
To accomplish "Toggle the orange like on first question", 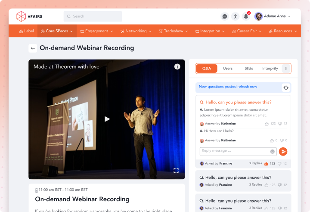I will pos(266,164).
